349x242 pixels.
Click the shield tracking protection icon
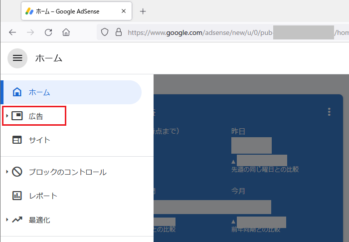click(x=105, y=32)
